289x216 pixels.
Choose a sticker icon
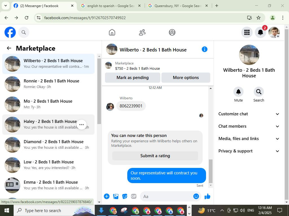coord(125,196)
